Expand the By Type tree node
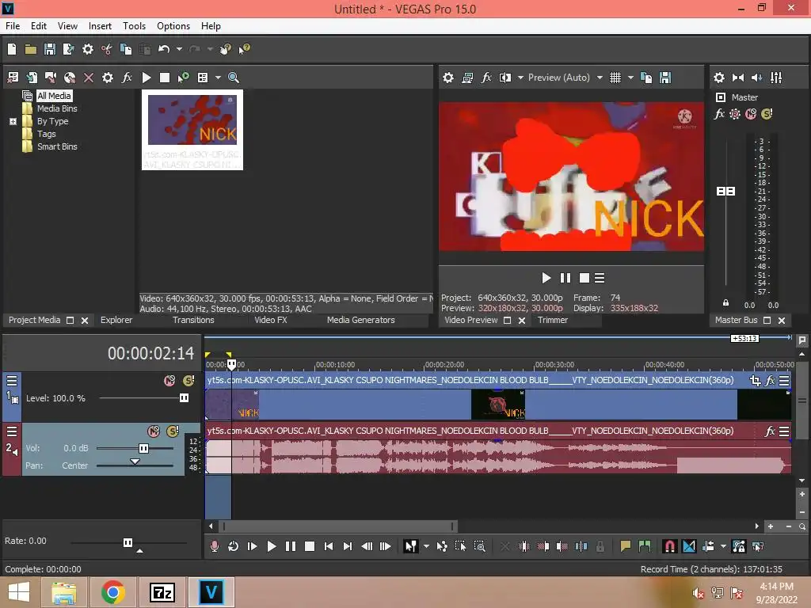Screen dimensions: 811x608 13,121
